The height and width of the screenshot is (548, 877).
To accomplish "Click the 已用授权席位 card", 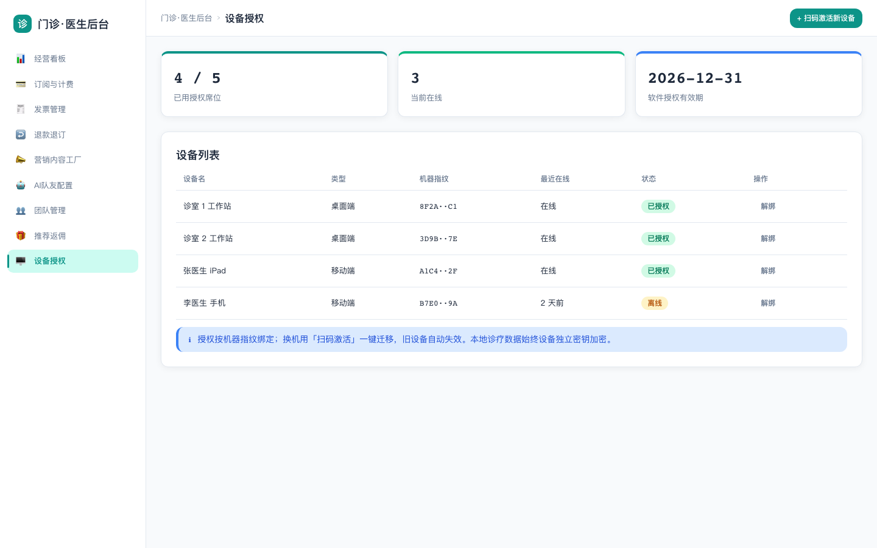I will (x=274, y=84).
